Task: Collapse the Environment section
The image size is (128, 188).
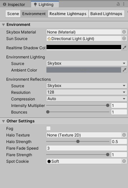Action: [x=4, y=25]
